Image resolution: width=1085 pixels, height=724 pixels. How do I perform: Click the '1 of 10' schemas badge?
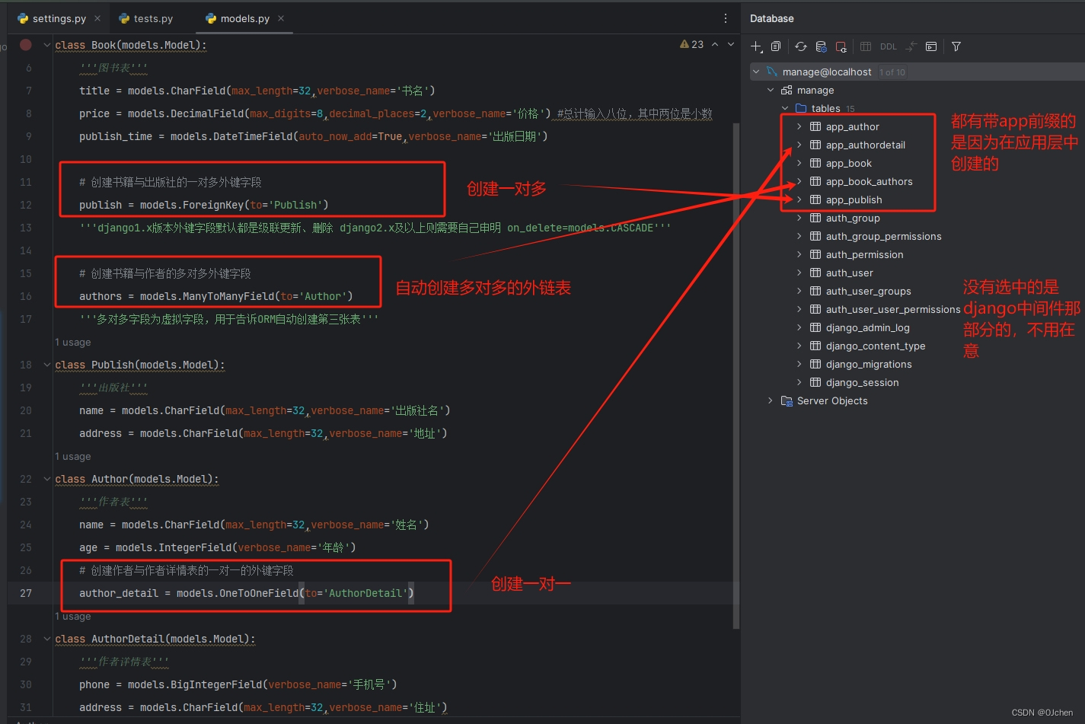tap(892, 72)
